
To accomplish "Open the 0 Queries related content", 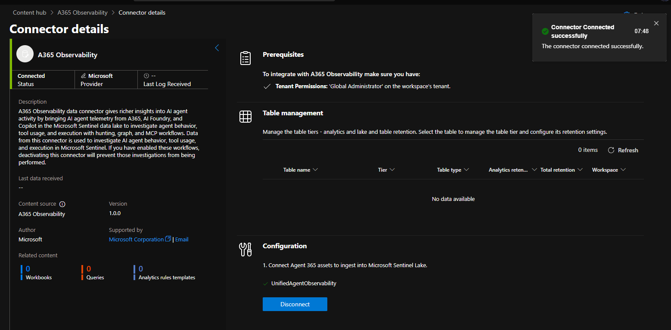I will tap(93, 273).
